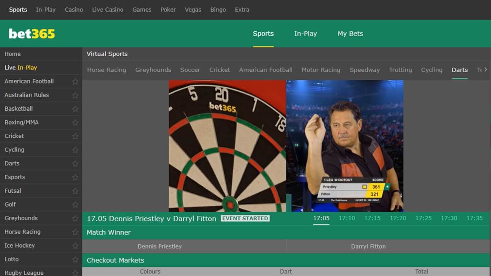The image size is (491, 276).
Task: Toggle the Futsal favorite star
Action: tap(75, 191)
